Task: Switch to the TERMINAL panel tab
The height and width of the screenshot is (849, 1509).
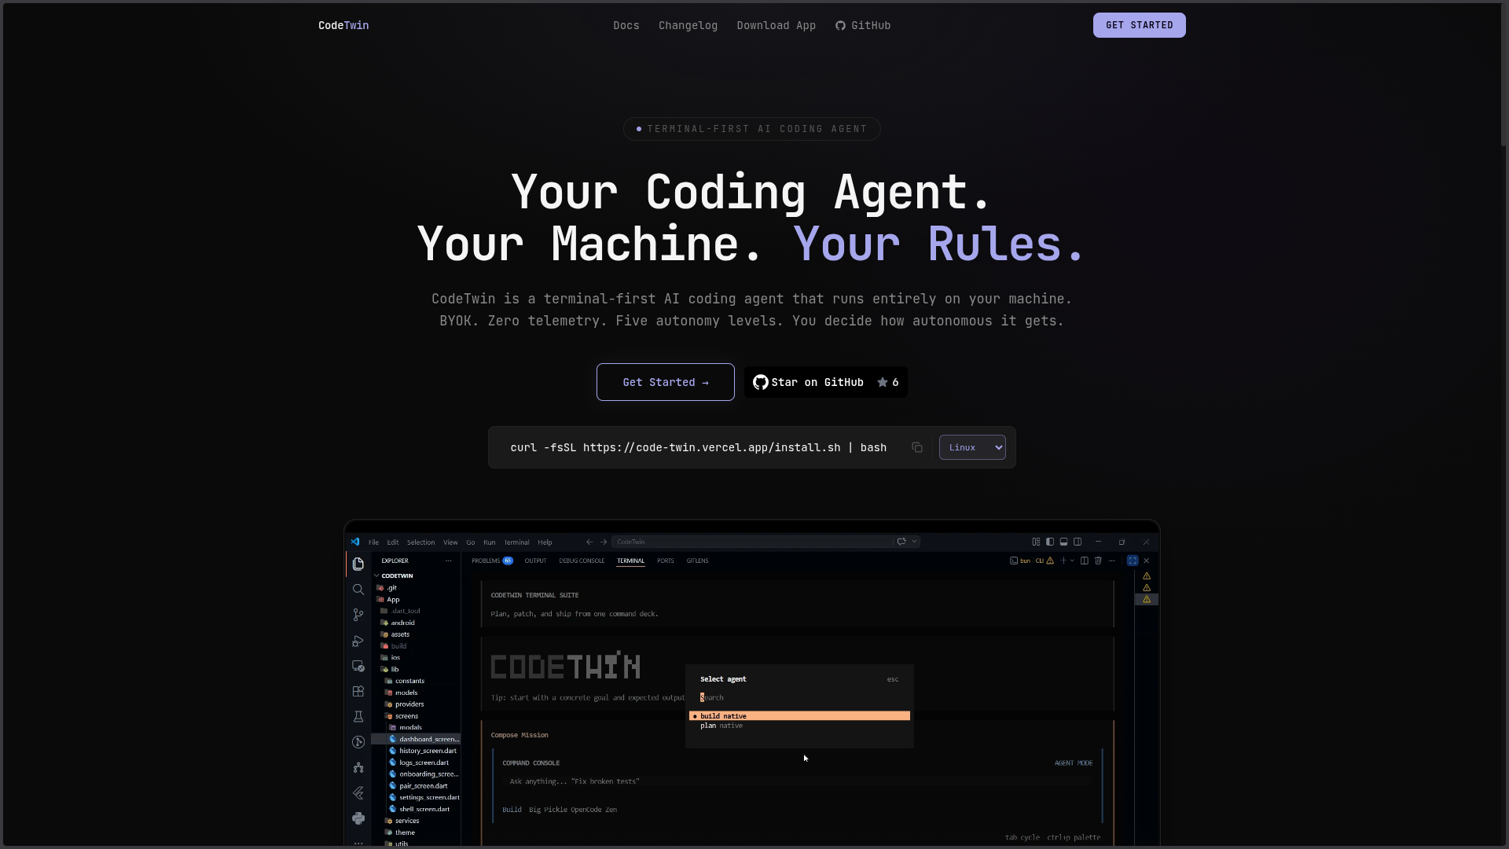Action: tap(630, 561)
